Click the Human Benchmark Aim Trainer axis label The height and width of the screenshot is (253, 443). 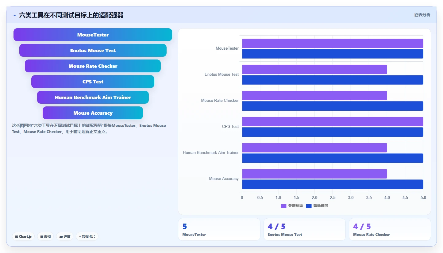point(211,153)
